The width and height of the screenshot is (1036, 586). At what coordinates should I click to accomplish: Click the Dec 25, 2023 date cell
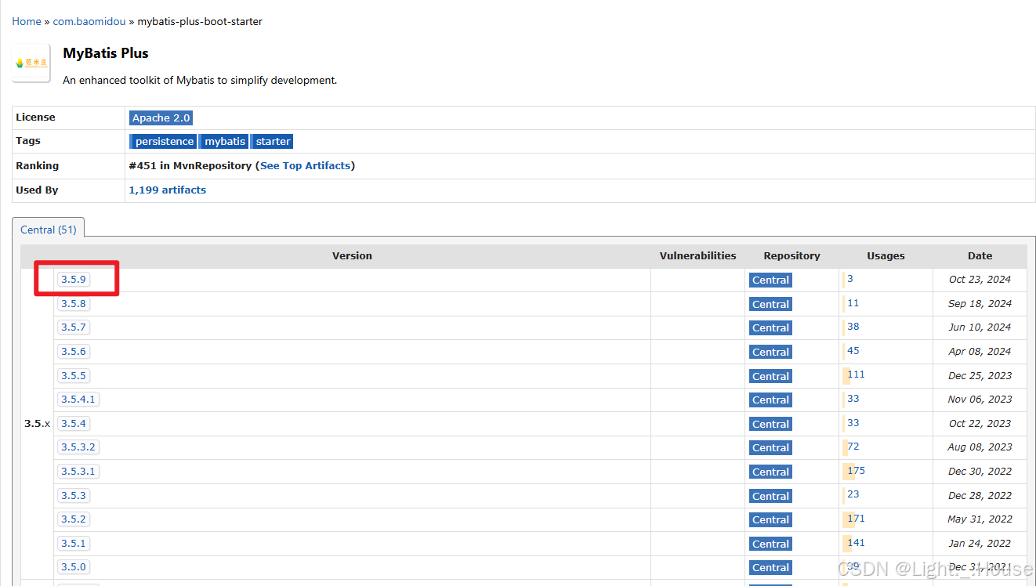980,376
